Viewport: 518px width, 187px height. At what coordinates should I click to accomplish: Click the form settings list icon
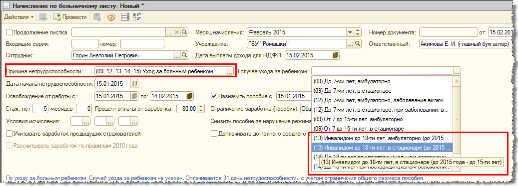[125, 17]
